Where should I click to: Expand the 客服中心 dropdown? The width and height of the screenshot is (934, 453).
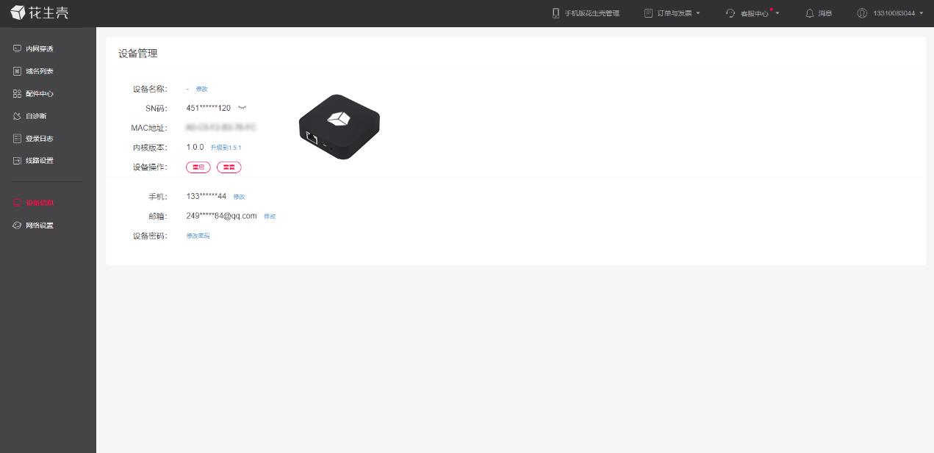[752, 13]
